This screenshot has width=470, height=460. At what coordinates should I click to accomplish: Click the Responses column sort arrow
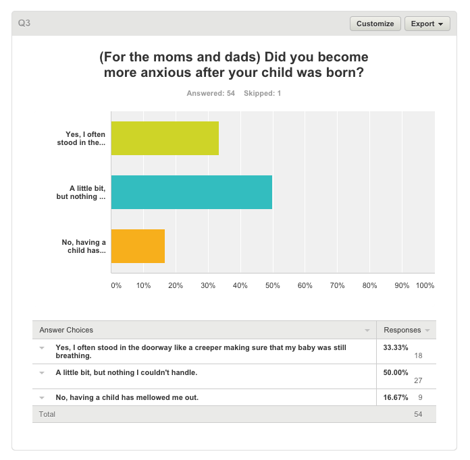tap(427, 330)
